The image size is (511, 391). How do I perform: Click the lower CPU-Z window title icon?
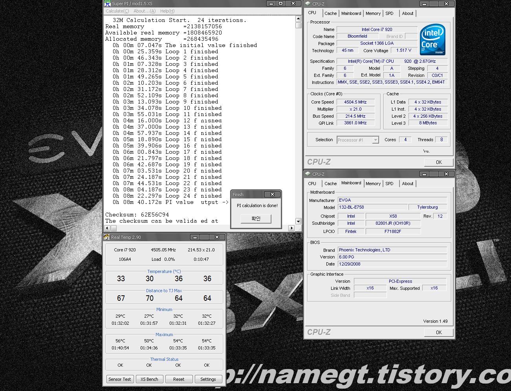tap(308, 174)
